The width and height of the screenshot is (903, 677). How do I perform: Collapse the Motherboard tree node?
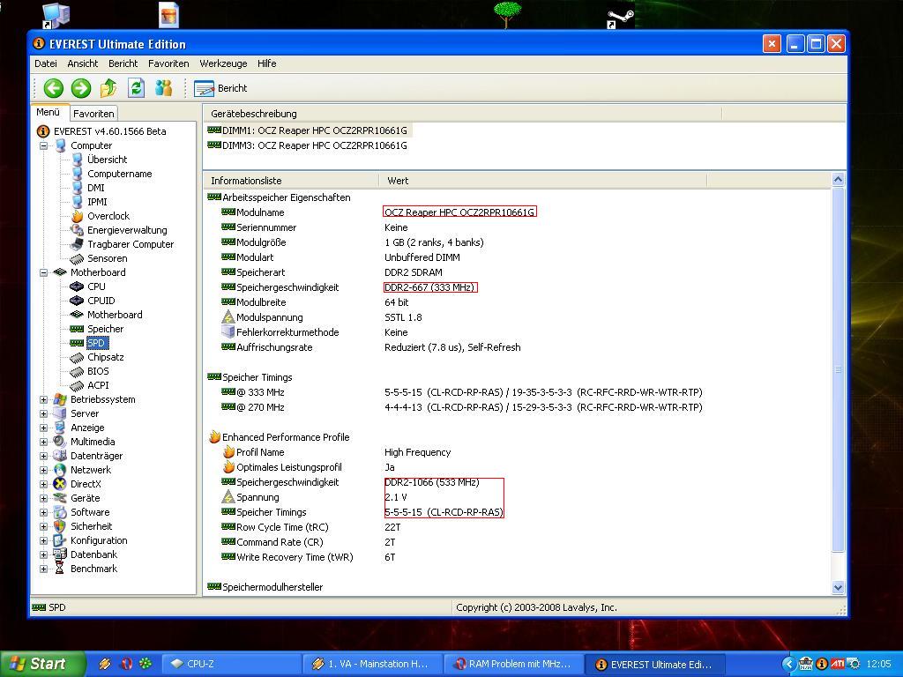point(44,272)
